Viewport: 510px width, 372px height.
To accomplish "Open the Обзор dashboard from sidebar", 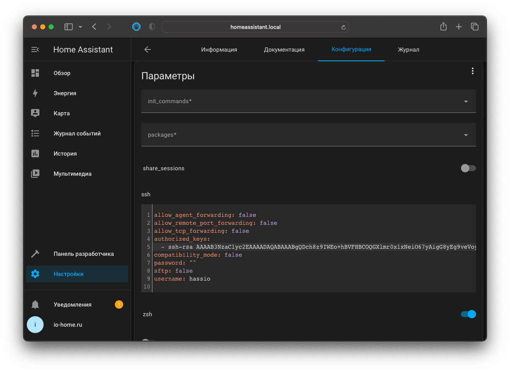I will [62, 73].
